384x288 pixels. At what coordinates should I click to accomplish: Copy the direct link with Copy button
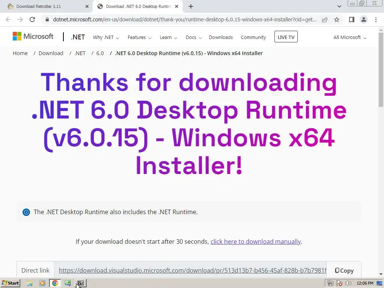[344, 271]
